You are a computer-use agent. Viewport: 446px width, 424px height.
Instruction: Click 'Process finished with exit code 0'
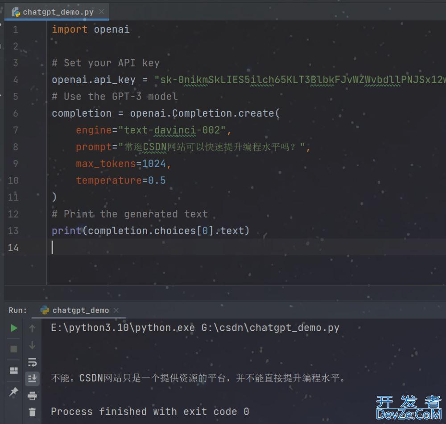tap(150, 412)
